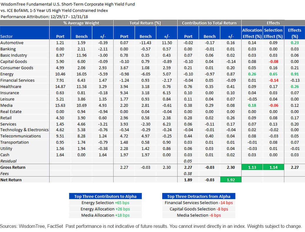Click Fees value 0.38
Image resolution: width=305 pixels, height=232 pixels.
(x=188, y=174)
